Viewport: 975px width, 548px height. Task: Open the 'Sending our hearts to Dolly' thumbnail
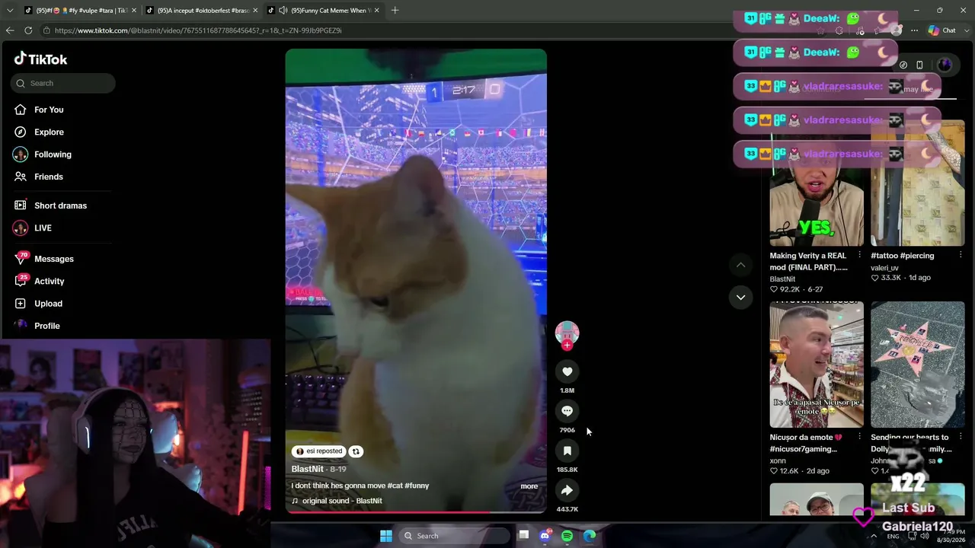click(x=918, y=365)
